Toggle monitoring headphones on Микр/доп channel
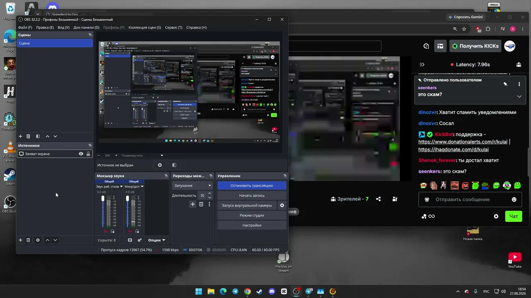The width and height of the screenshot is (531, 298). coord(137,231)
